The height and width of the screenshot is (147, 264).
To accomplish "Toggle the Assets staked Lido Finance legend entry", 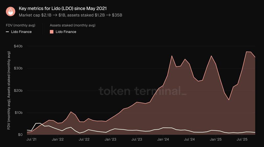I will [x=66, y=32].
